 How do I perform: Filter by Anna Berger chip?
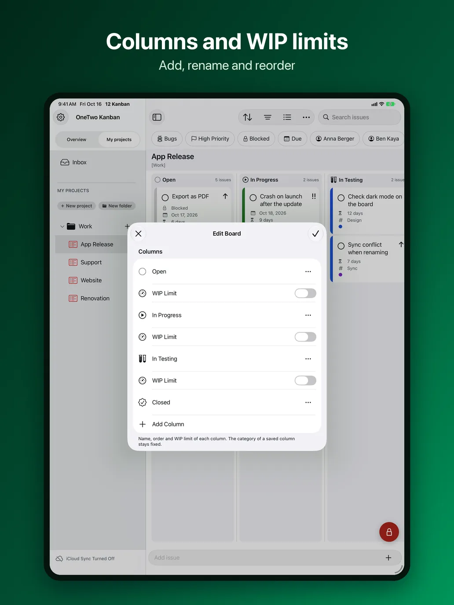pyautogui.click(x=335, y=138)
